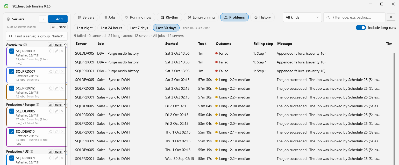Uncheck the SQLPRD012 server checkbox
399x165 pixels.
tap(12, 88)
